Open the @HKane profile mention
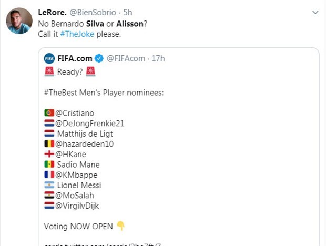 (x=71, y=154)
